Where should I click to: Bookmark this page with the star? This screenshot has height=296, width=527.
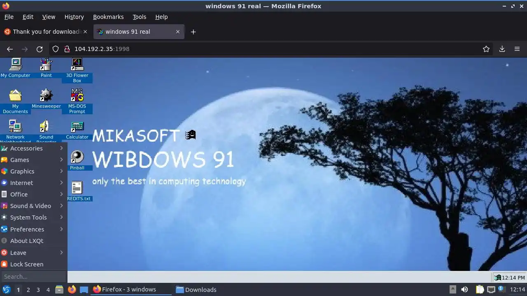(486, 49)
